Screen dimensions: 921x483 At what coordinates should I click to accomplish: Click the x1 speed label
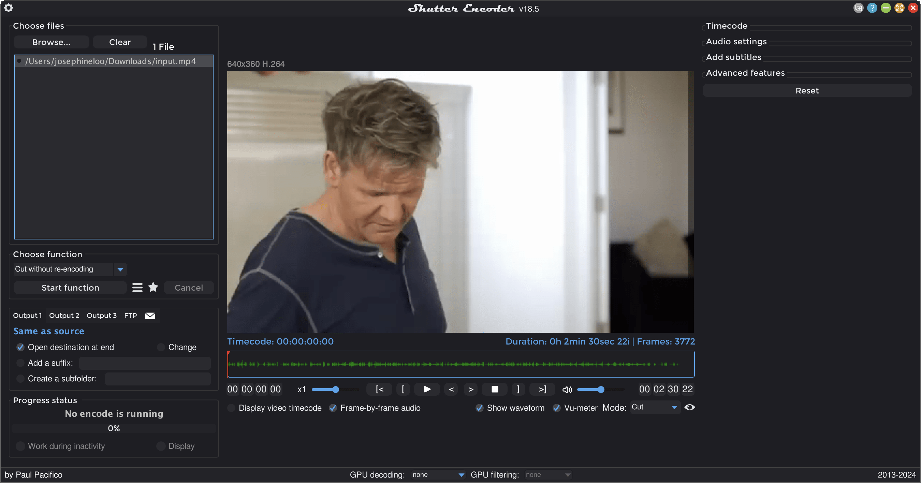pyautogui.click(x=302, y=389)
